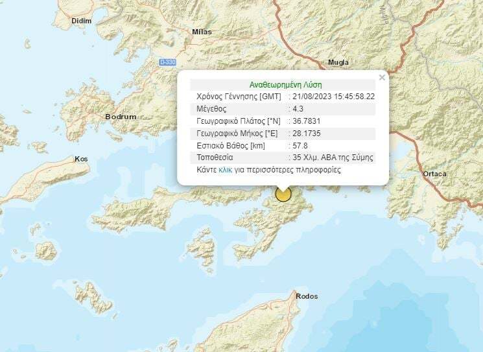Click the Mugla city label
Image resolution: width=483 pixels, height=352 pixels.
[339, 62]
